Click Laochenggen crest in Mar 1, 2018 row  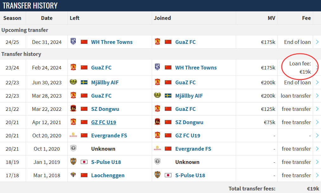tap(73, 175)
